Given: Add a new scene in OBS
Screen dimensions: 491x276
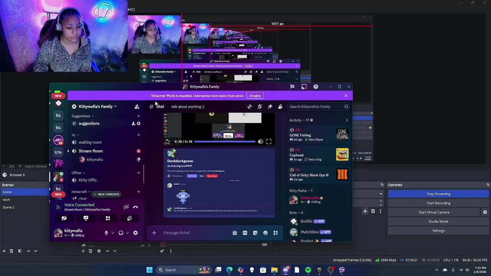Looking at the screenshot, I should (x=4, y=251).
